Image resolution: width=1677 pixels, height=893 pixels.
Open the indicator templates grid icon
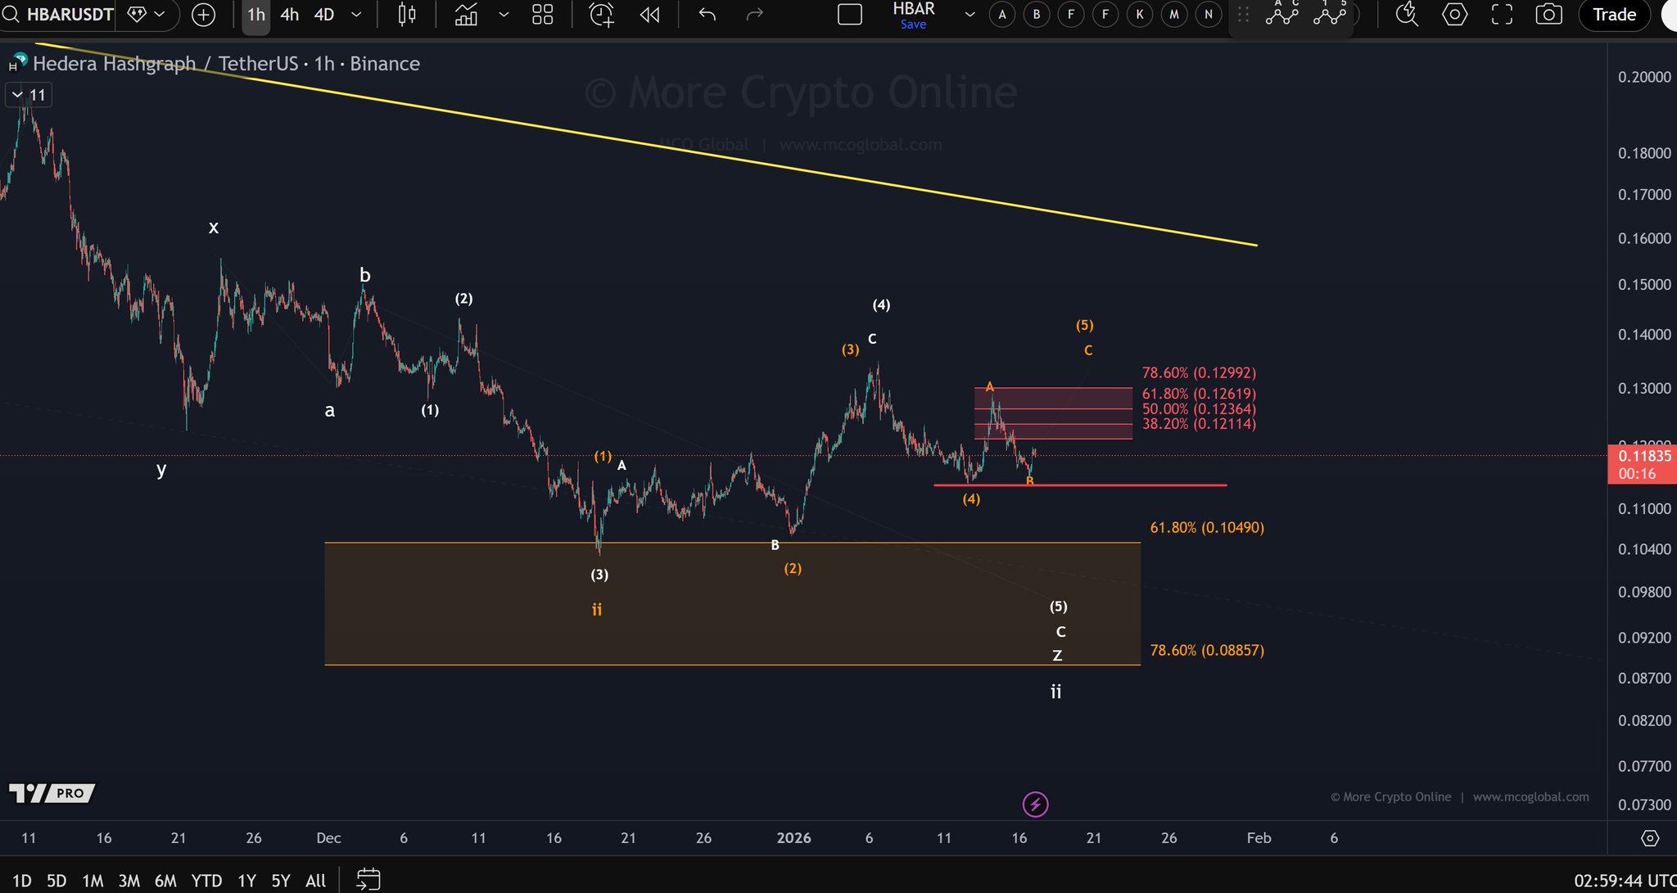pos(543,15)
